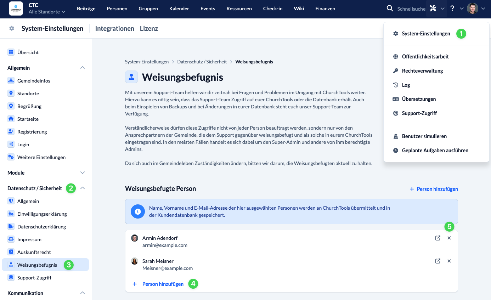Select the Standorte pin icon in sidebar
Viewport: 491px width, 300px height.
11,93
